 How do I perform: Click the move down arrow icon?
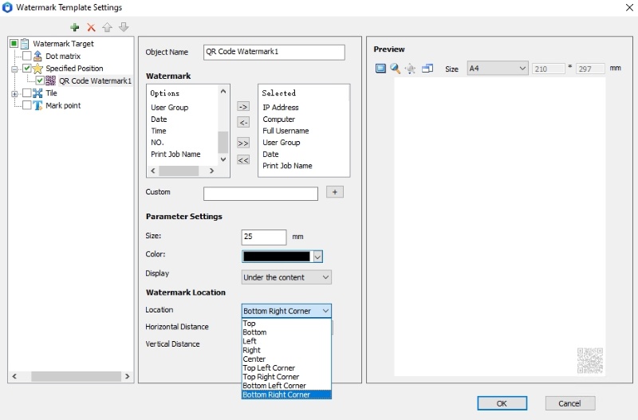pyautogui.click(x=123, y=27)
